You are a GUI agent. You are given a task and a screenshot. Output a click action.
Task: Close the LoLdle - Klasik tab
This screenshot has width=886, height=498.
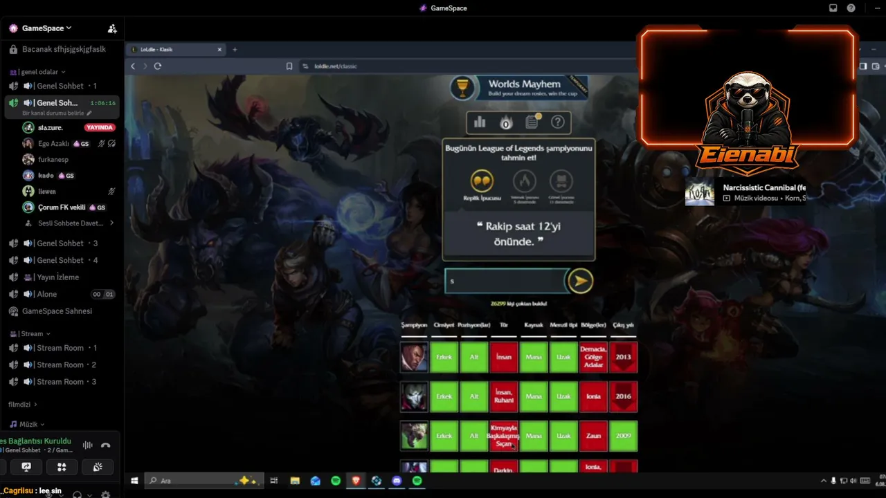click(220, 50)
